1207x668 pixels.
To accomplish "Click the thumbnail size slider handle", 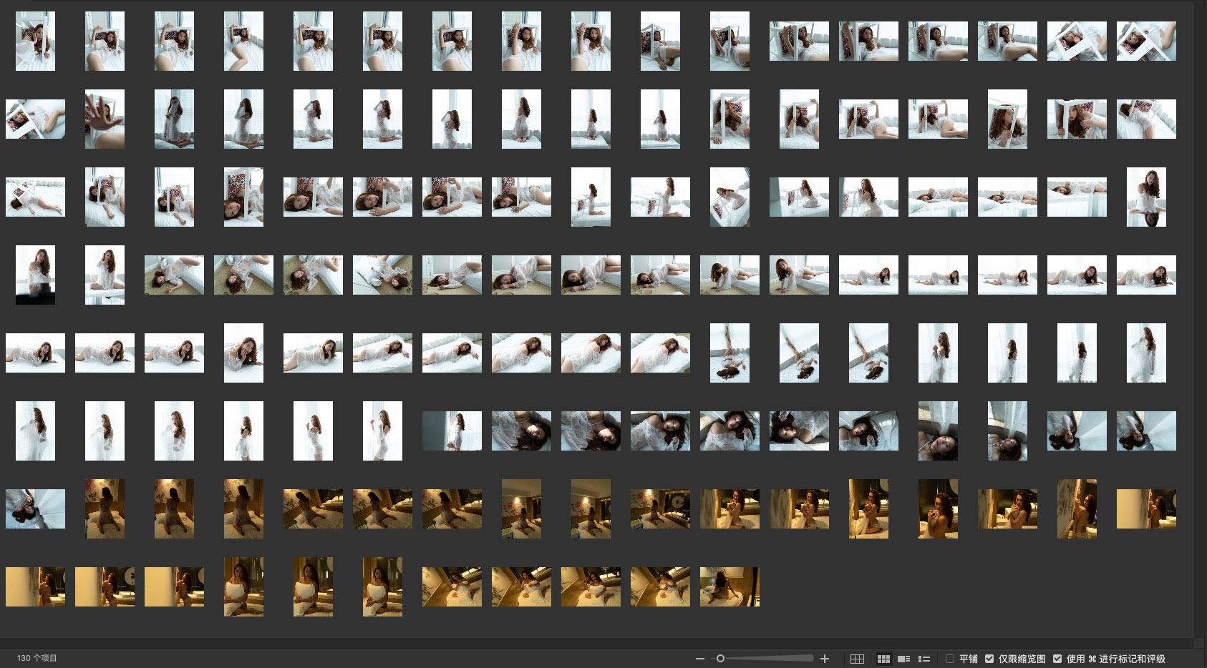I will 720,659.
